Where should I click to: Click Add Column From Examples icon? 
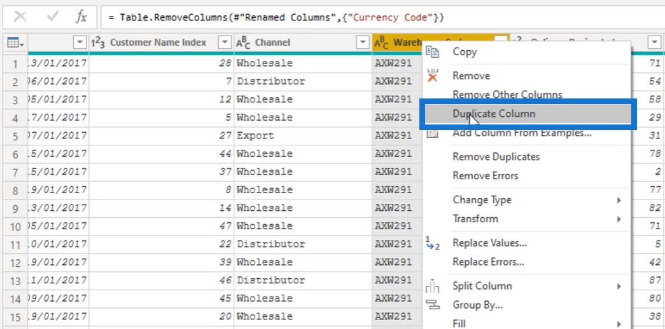tap(432, 133)
